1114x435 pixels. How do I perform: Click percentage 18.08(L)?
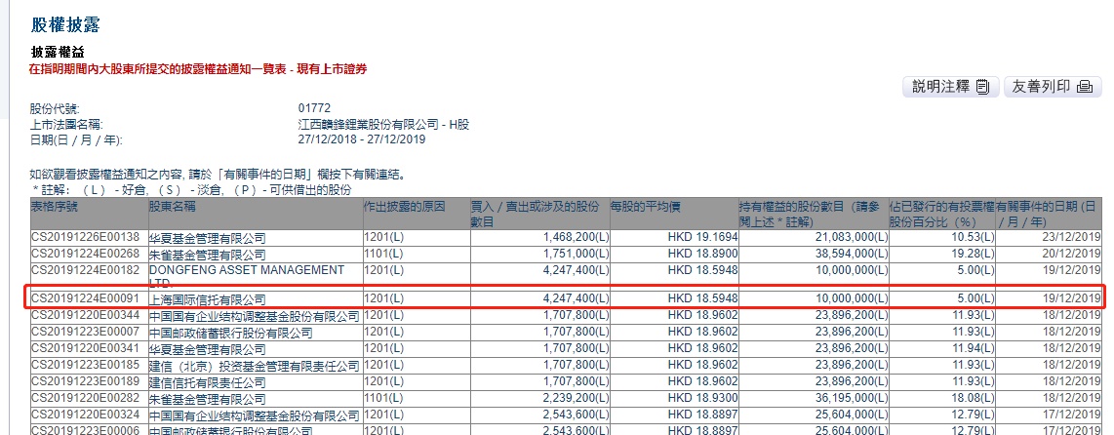click(974, 399)
